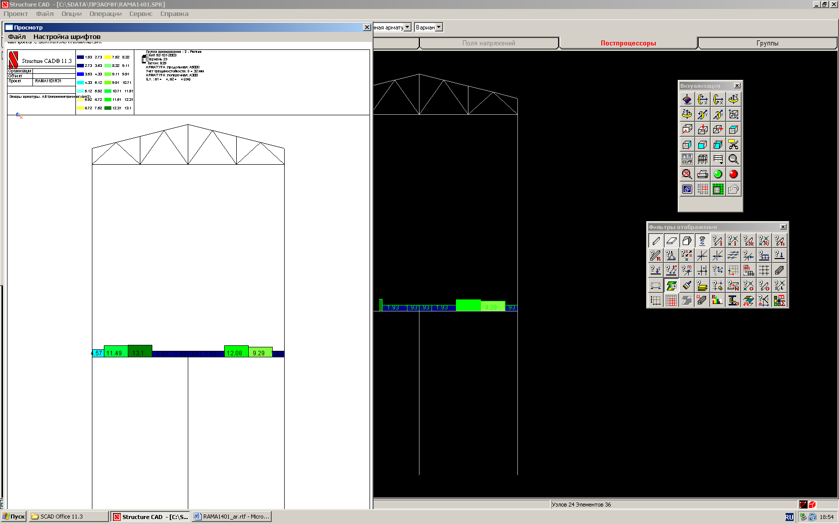This screenshot has height=524, width=839.
Task: Select top view cube with red down arrow
Action: pyautogui.click(x=703, y=129)
